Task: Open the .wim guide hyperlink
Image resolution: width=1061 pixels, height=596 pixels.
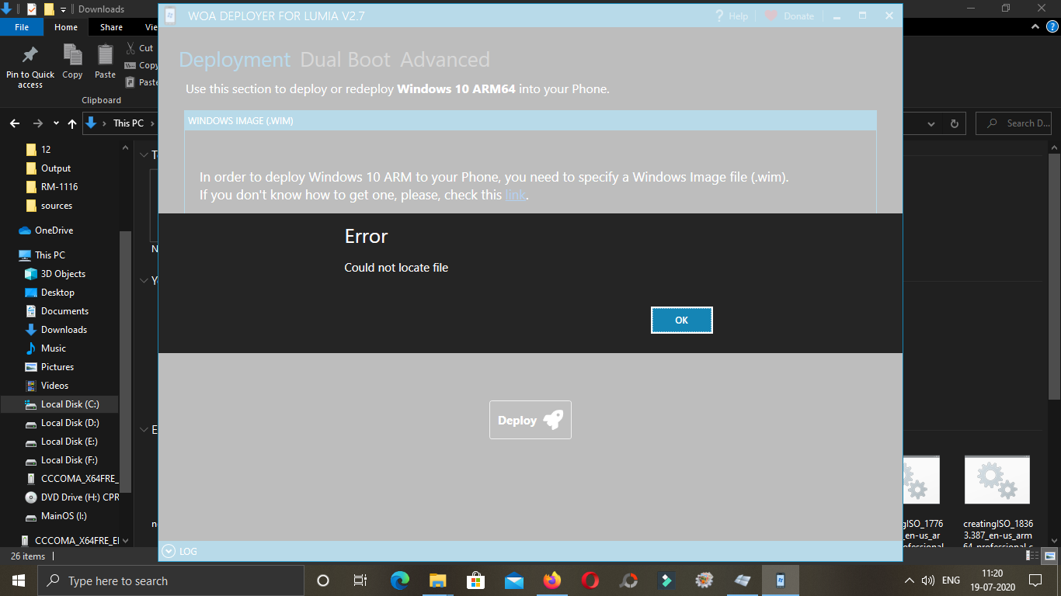Action: [515, 195]
